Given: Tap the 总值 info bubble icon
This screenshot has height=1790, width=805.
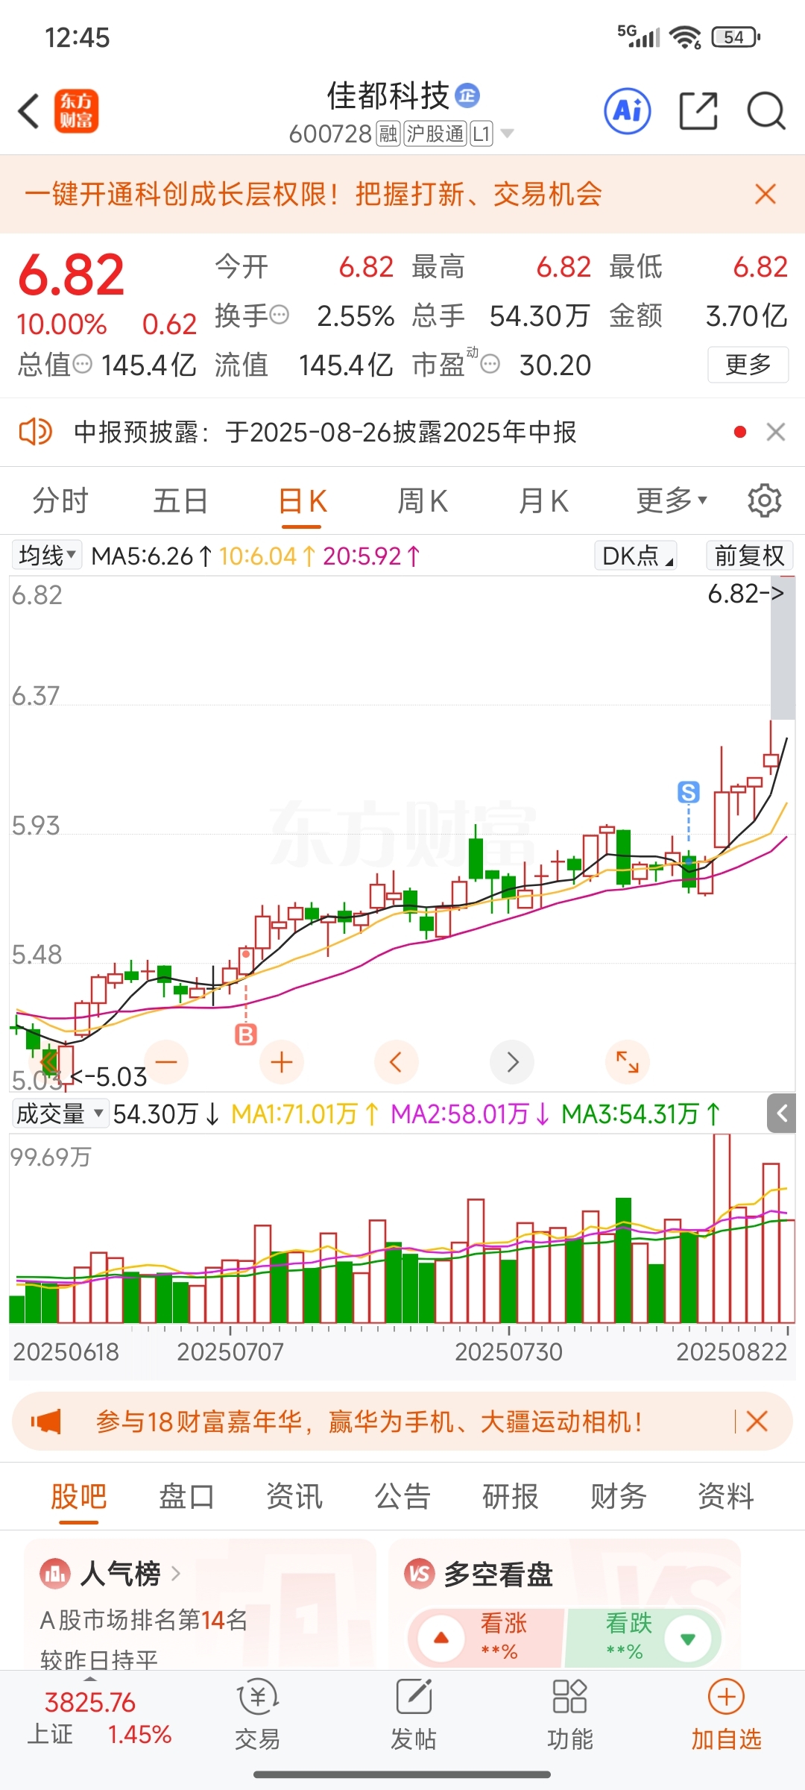Looking at the screenshot, I should (x=82, y=365).
